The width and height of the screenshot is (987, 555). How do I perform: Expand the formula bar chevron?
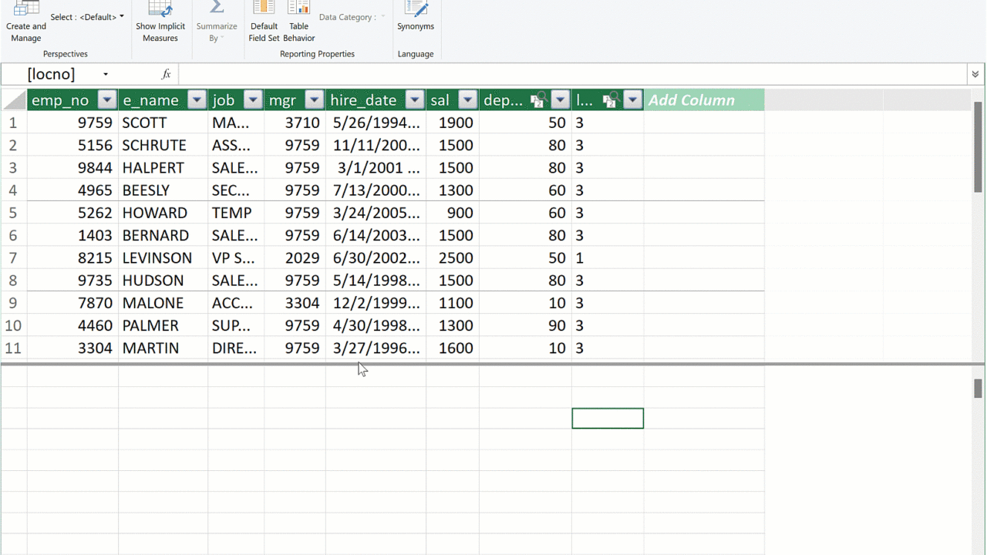pos(975,74)
